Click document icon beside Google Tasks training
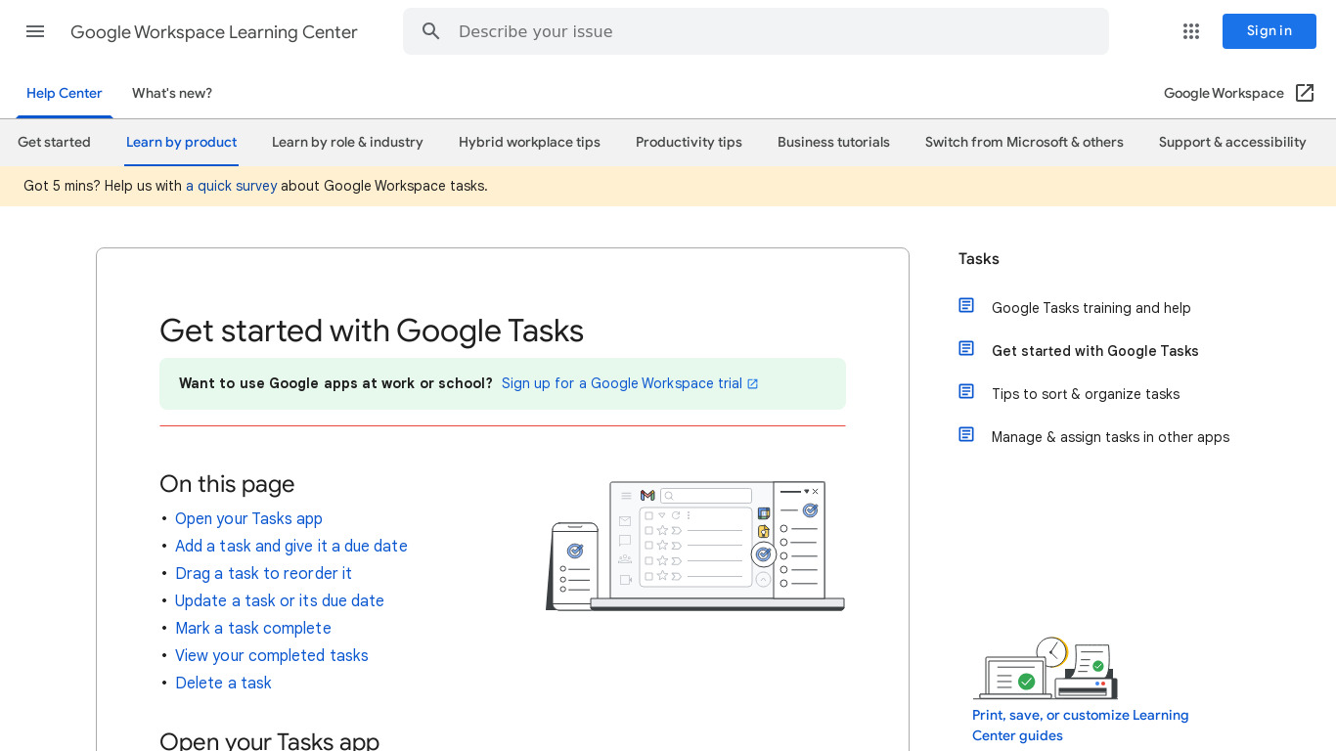This screenshot has width=1336, height=751. 966,305
